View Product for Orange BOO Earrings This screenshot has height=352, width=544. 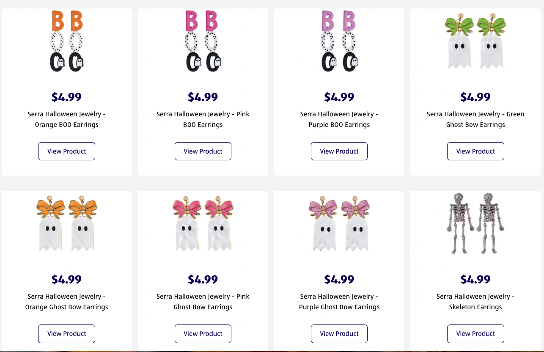click(x=67, y=151)
